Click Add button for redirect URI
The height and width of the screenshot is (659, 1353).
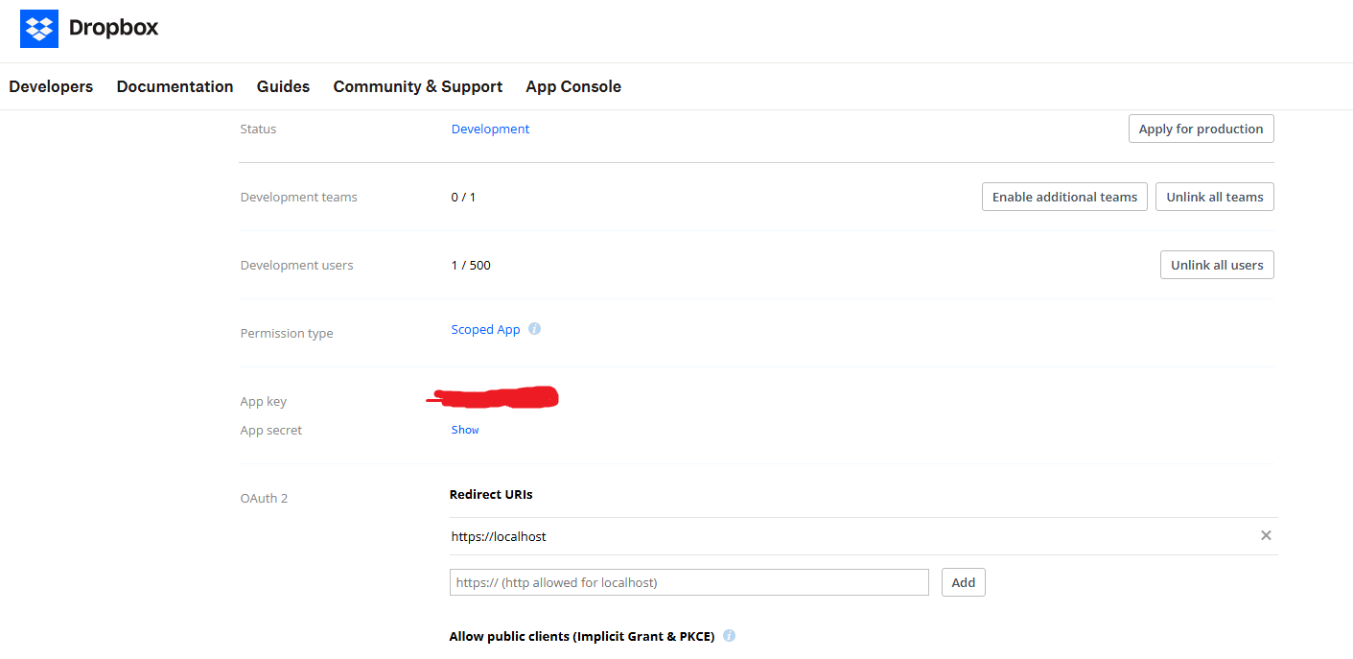[x=963, y=582]
